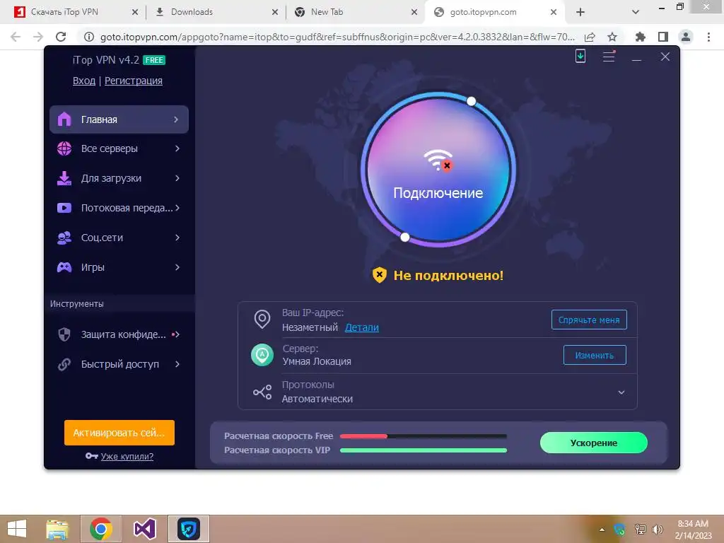Click the green VIP speed bar

click(x=424, y=450)
